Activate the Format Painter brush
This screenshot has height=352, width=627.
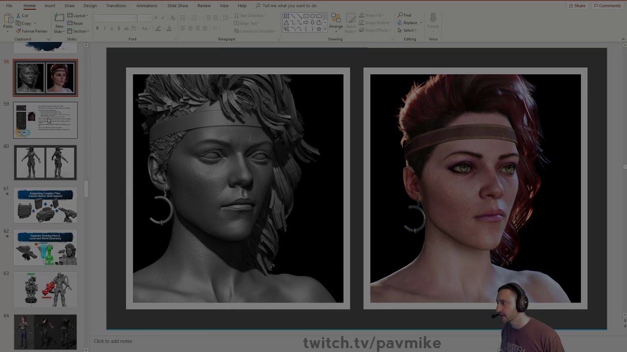[18, 31]
